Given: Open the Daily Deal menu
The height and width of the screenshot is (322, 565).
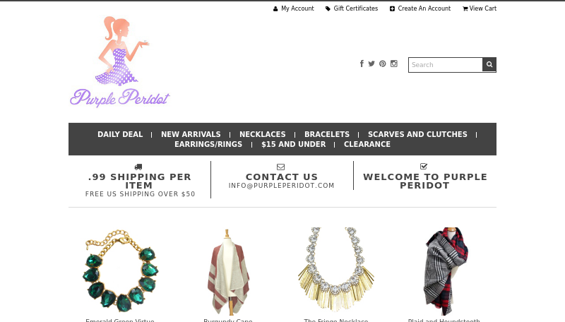Looking at the screenshot, I should click(x=120, y=134).
